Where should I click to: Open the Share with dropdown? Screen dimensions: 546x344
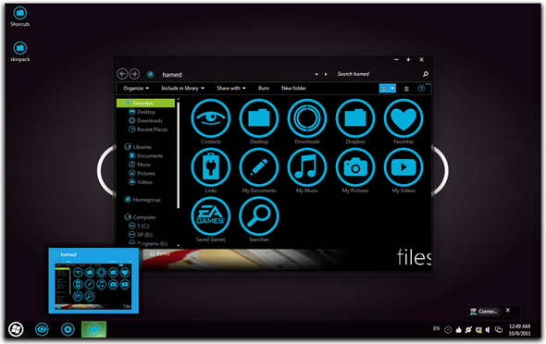click(231, 89)
